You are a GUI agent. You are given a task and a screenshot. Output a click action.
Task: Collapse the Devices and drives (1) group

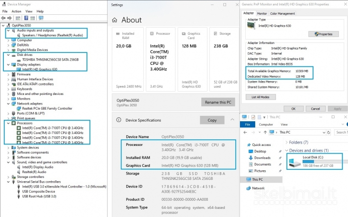pyautogui.click(x=286, y=151)
